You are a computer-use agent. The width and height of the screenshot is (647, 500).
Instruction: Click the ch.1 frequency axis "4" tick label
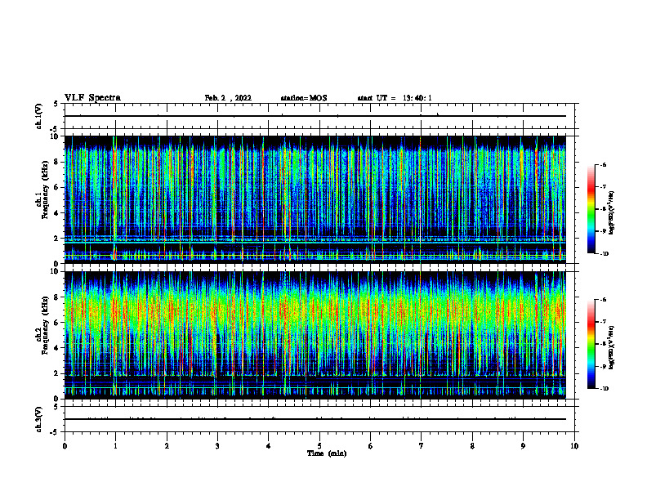[x=56, y=213]
